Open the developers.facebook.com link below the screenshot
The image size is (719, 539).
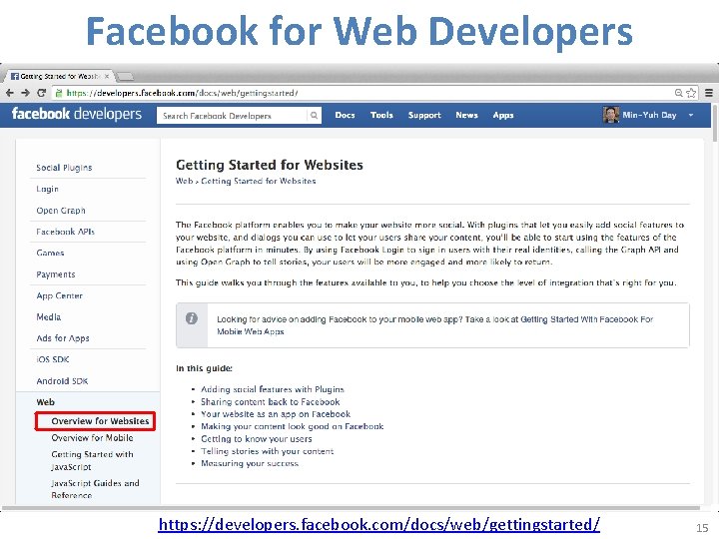378,524
